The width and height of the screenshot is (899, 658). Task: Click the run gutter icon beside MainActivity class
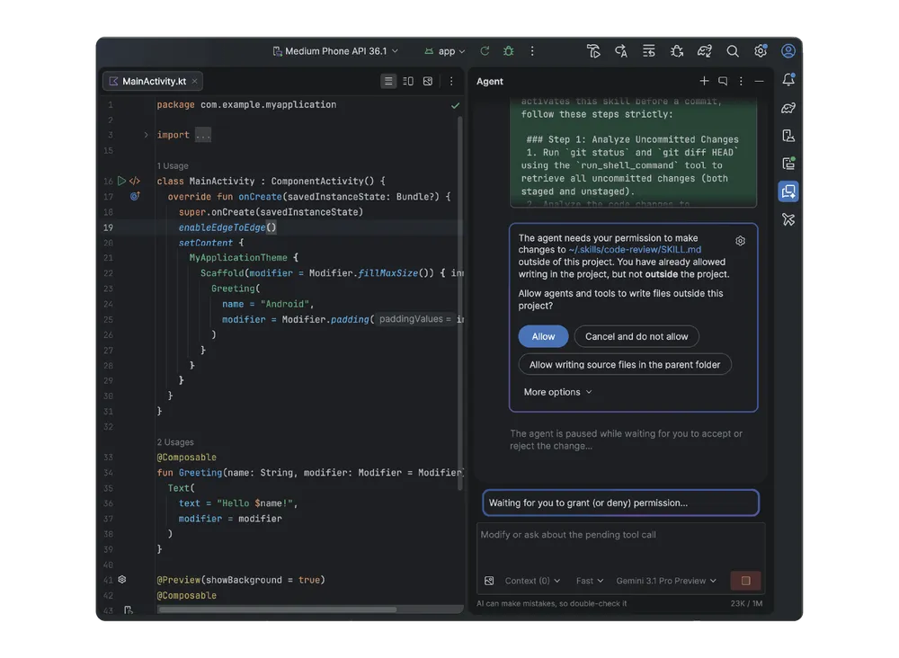(121, 181)
